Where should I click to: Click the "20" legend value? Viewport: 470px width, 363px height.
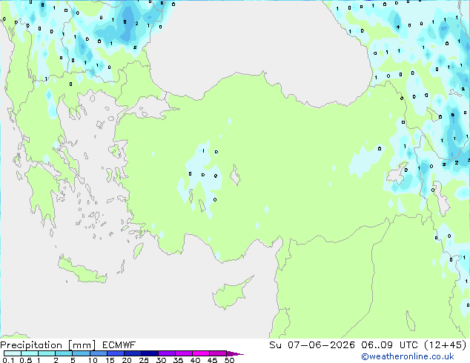pyautogui.click(x=127, y=360)
